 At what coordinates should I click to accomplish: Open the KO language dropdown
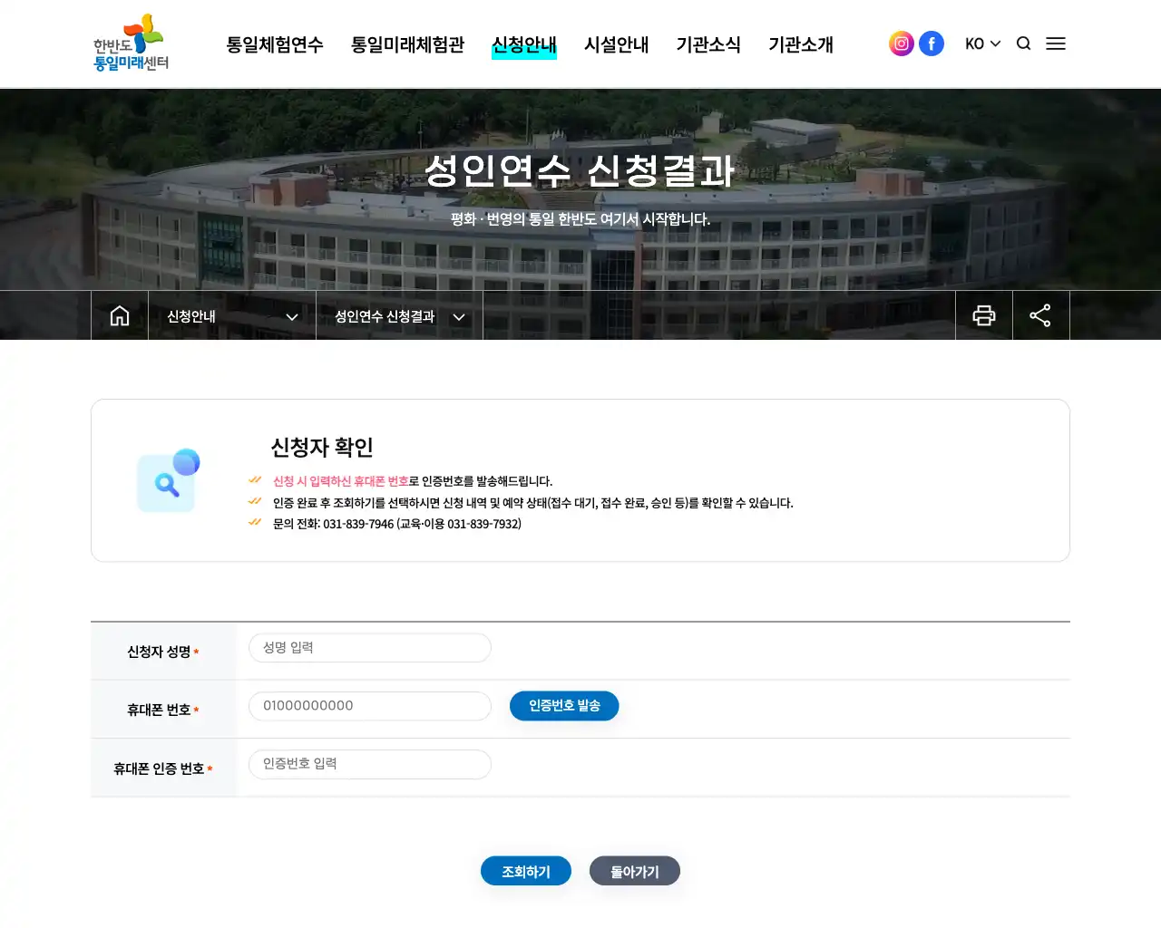pyautogui.click(x=982, y=43)
